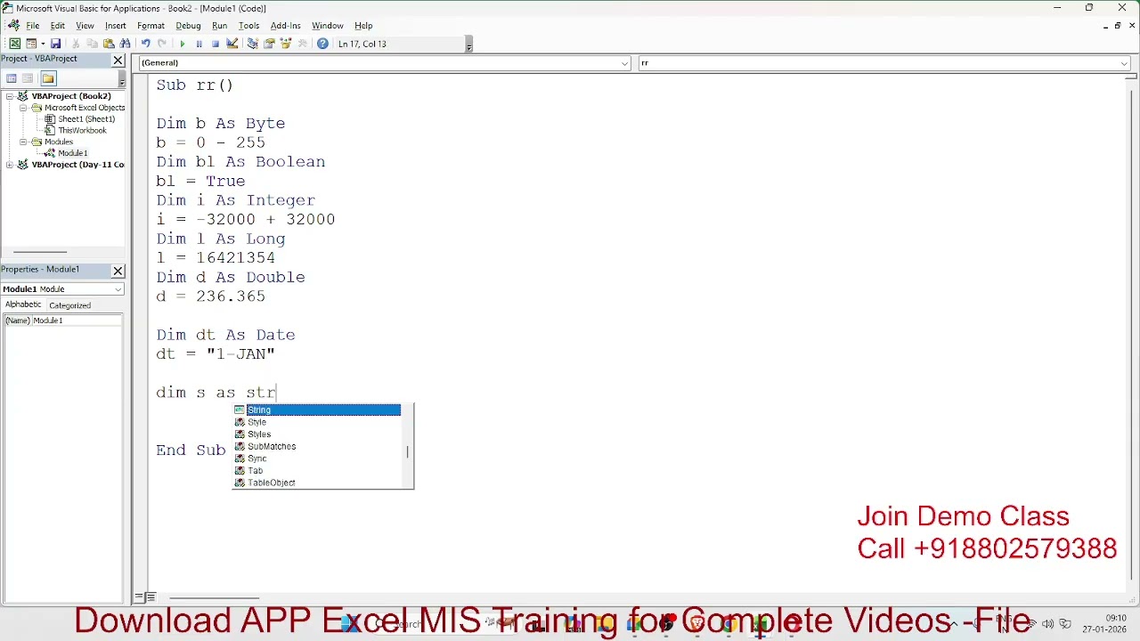Open Project Explorer toolbar icon

[252, 44]
